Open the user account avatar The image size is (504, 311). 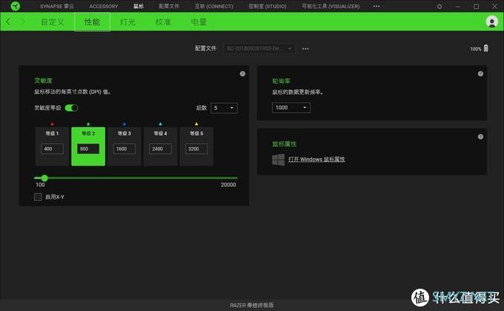tap(492, 22)
